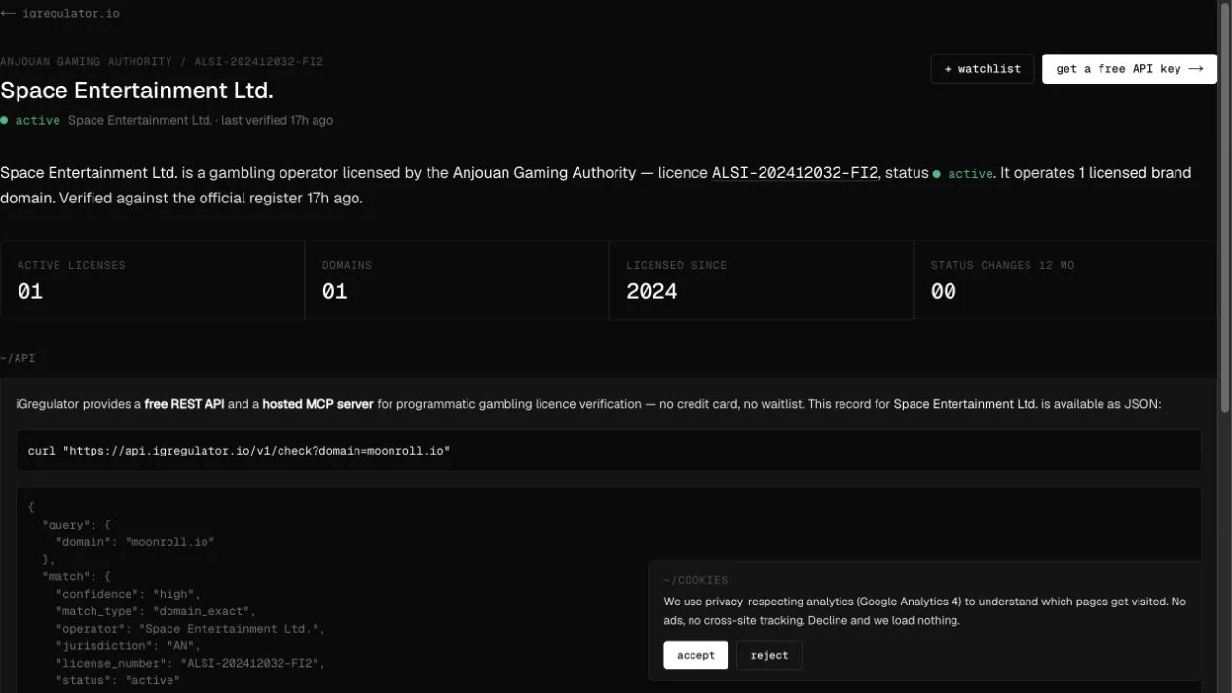Click ALSI-202412032-FI2 in the breadcrumb
Screen dimensions: 1232x693
pos(259,62)
